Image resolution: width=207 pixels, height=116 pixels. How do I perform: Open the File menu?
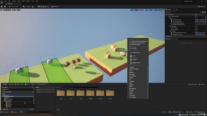pyautogui.click(x=6, y=1)
